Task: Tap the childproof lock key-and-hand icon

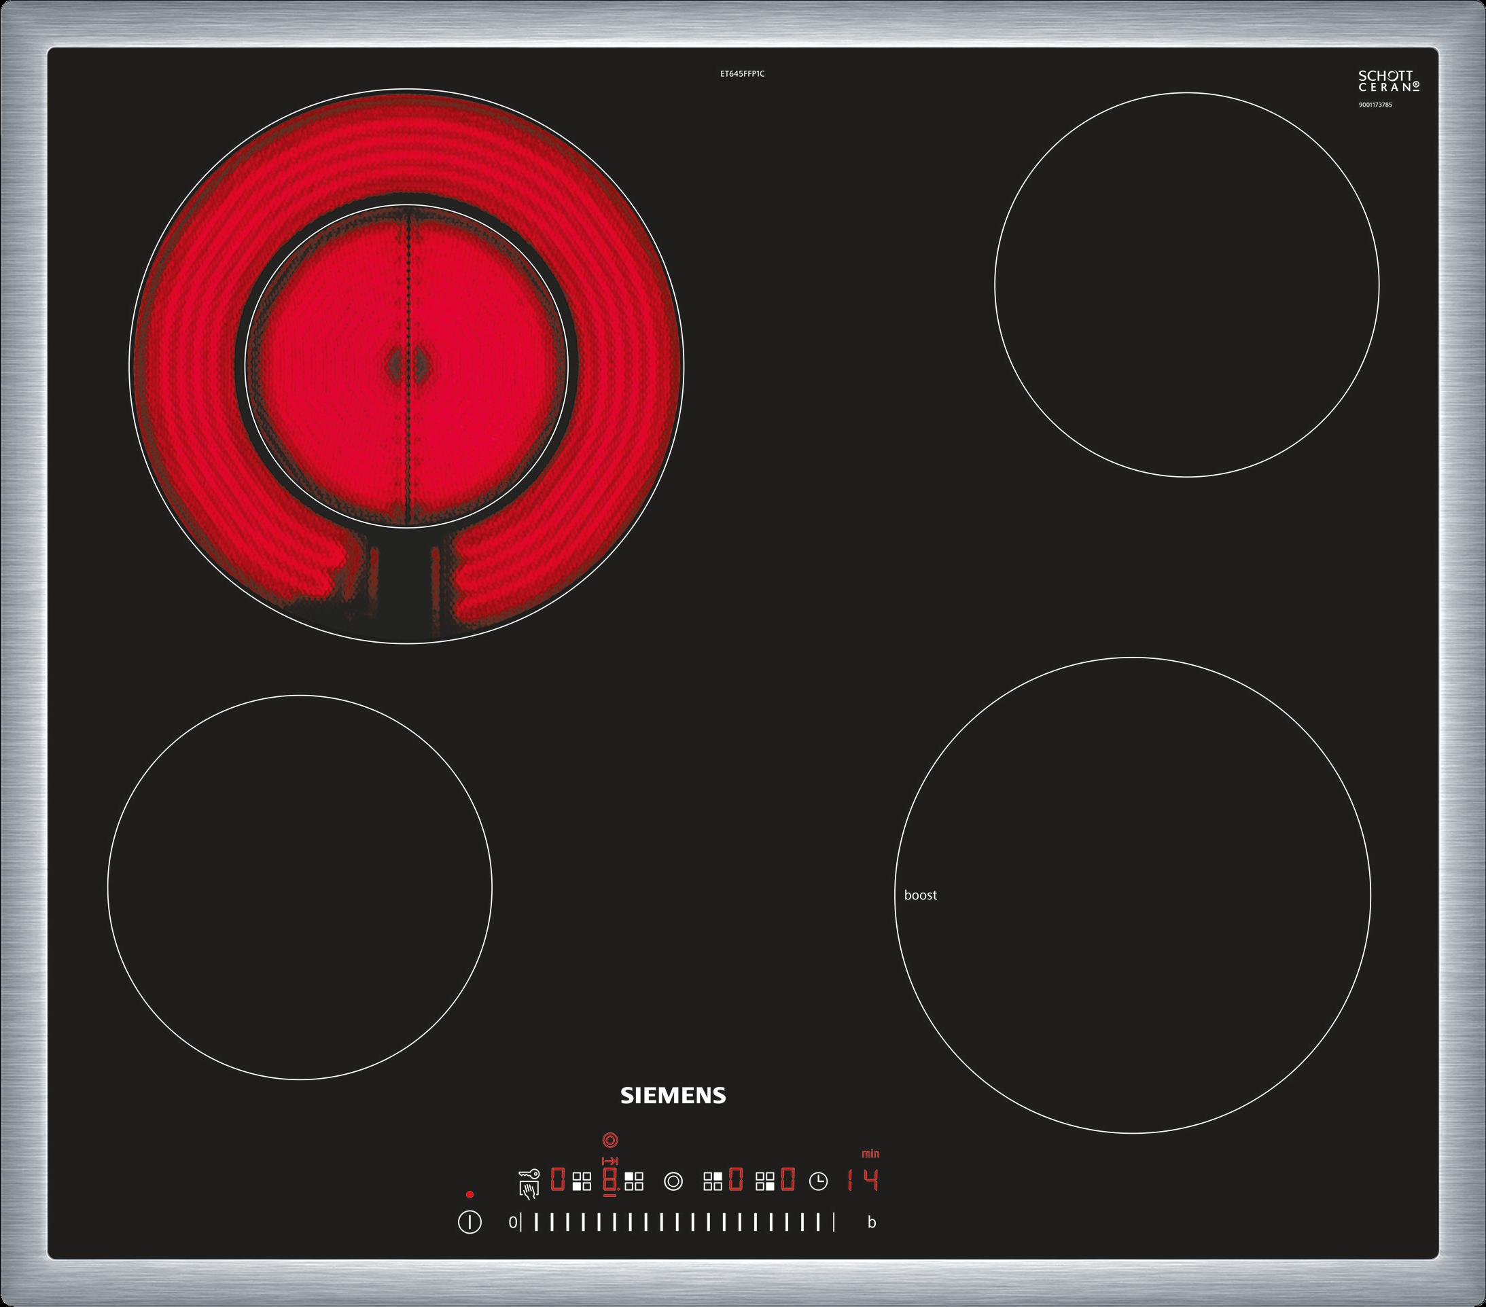Action: click(529, 1183)
